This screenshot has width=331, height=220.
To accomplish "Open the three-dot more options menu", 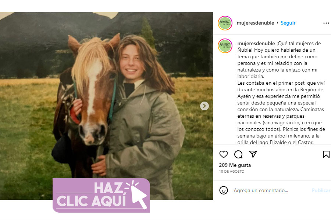I will (326, 23).
